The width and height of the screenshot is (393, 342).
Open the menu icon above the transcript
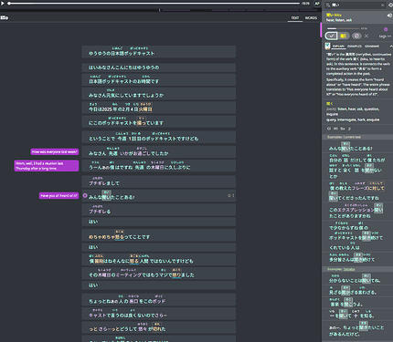[x=5, y=17]
